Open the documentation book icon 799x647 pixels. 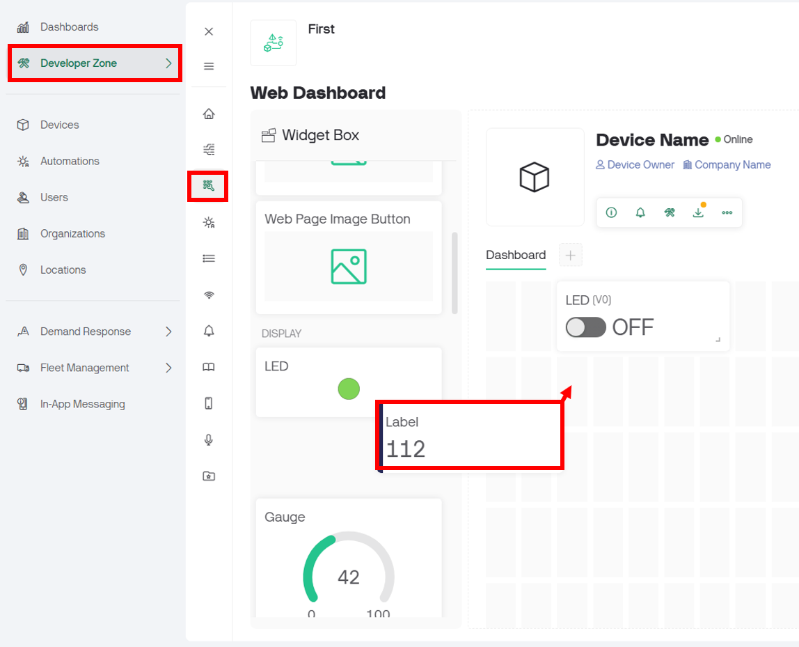coord(208,367)
